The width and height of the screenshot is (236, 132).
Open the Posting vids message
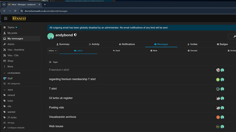tap(56, 107)
